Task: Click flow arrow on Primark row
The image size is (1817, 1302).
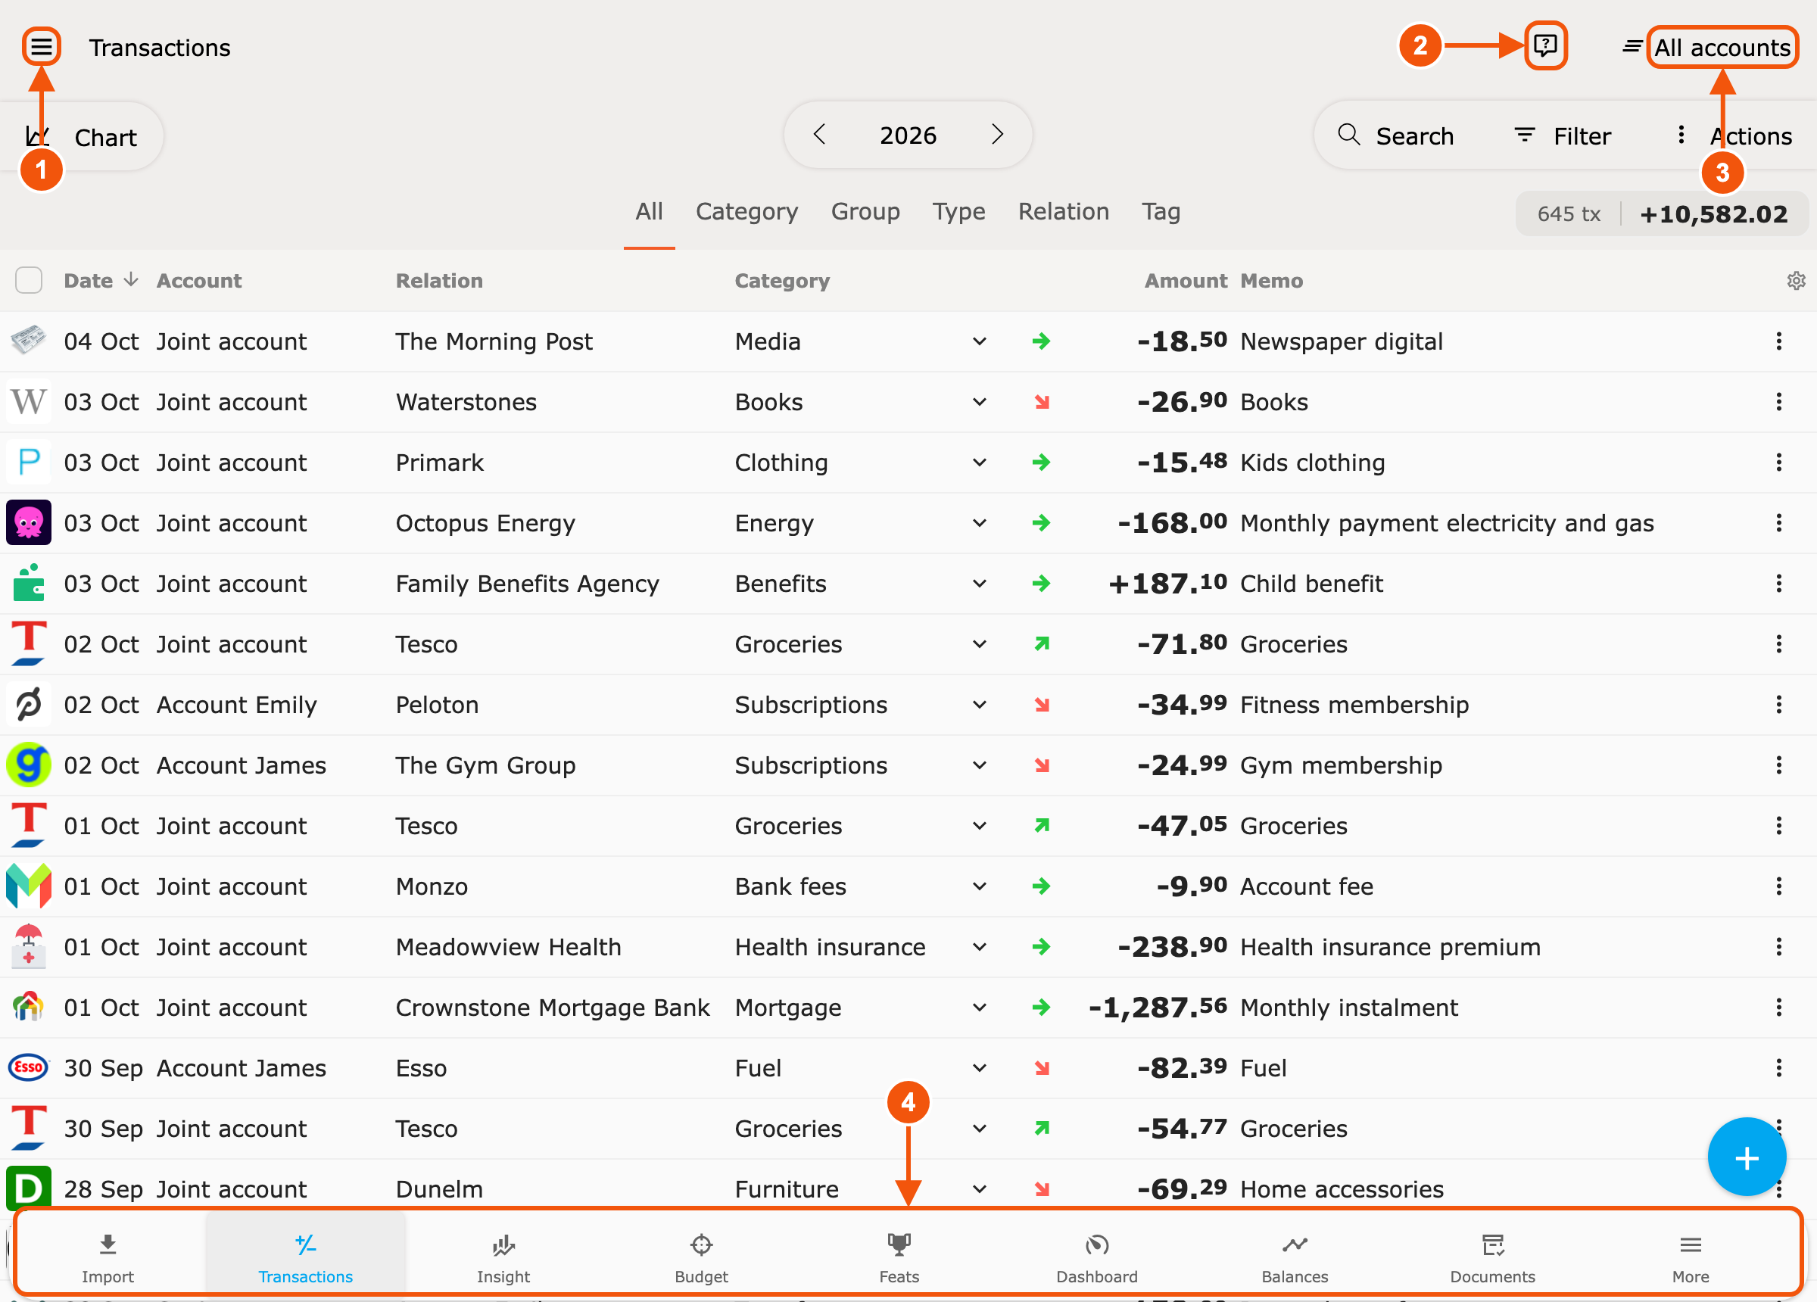Action: tap(1041, 463)
